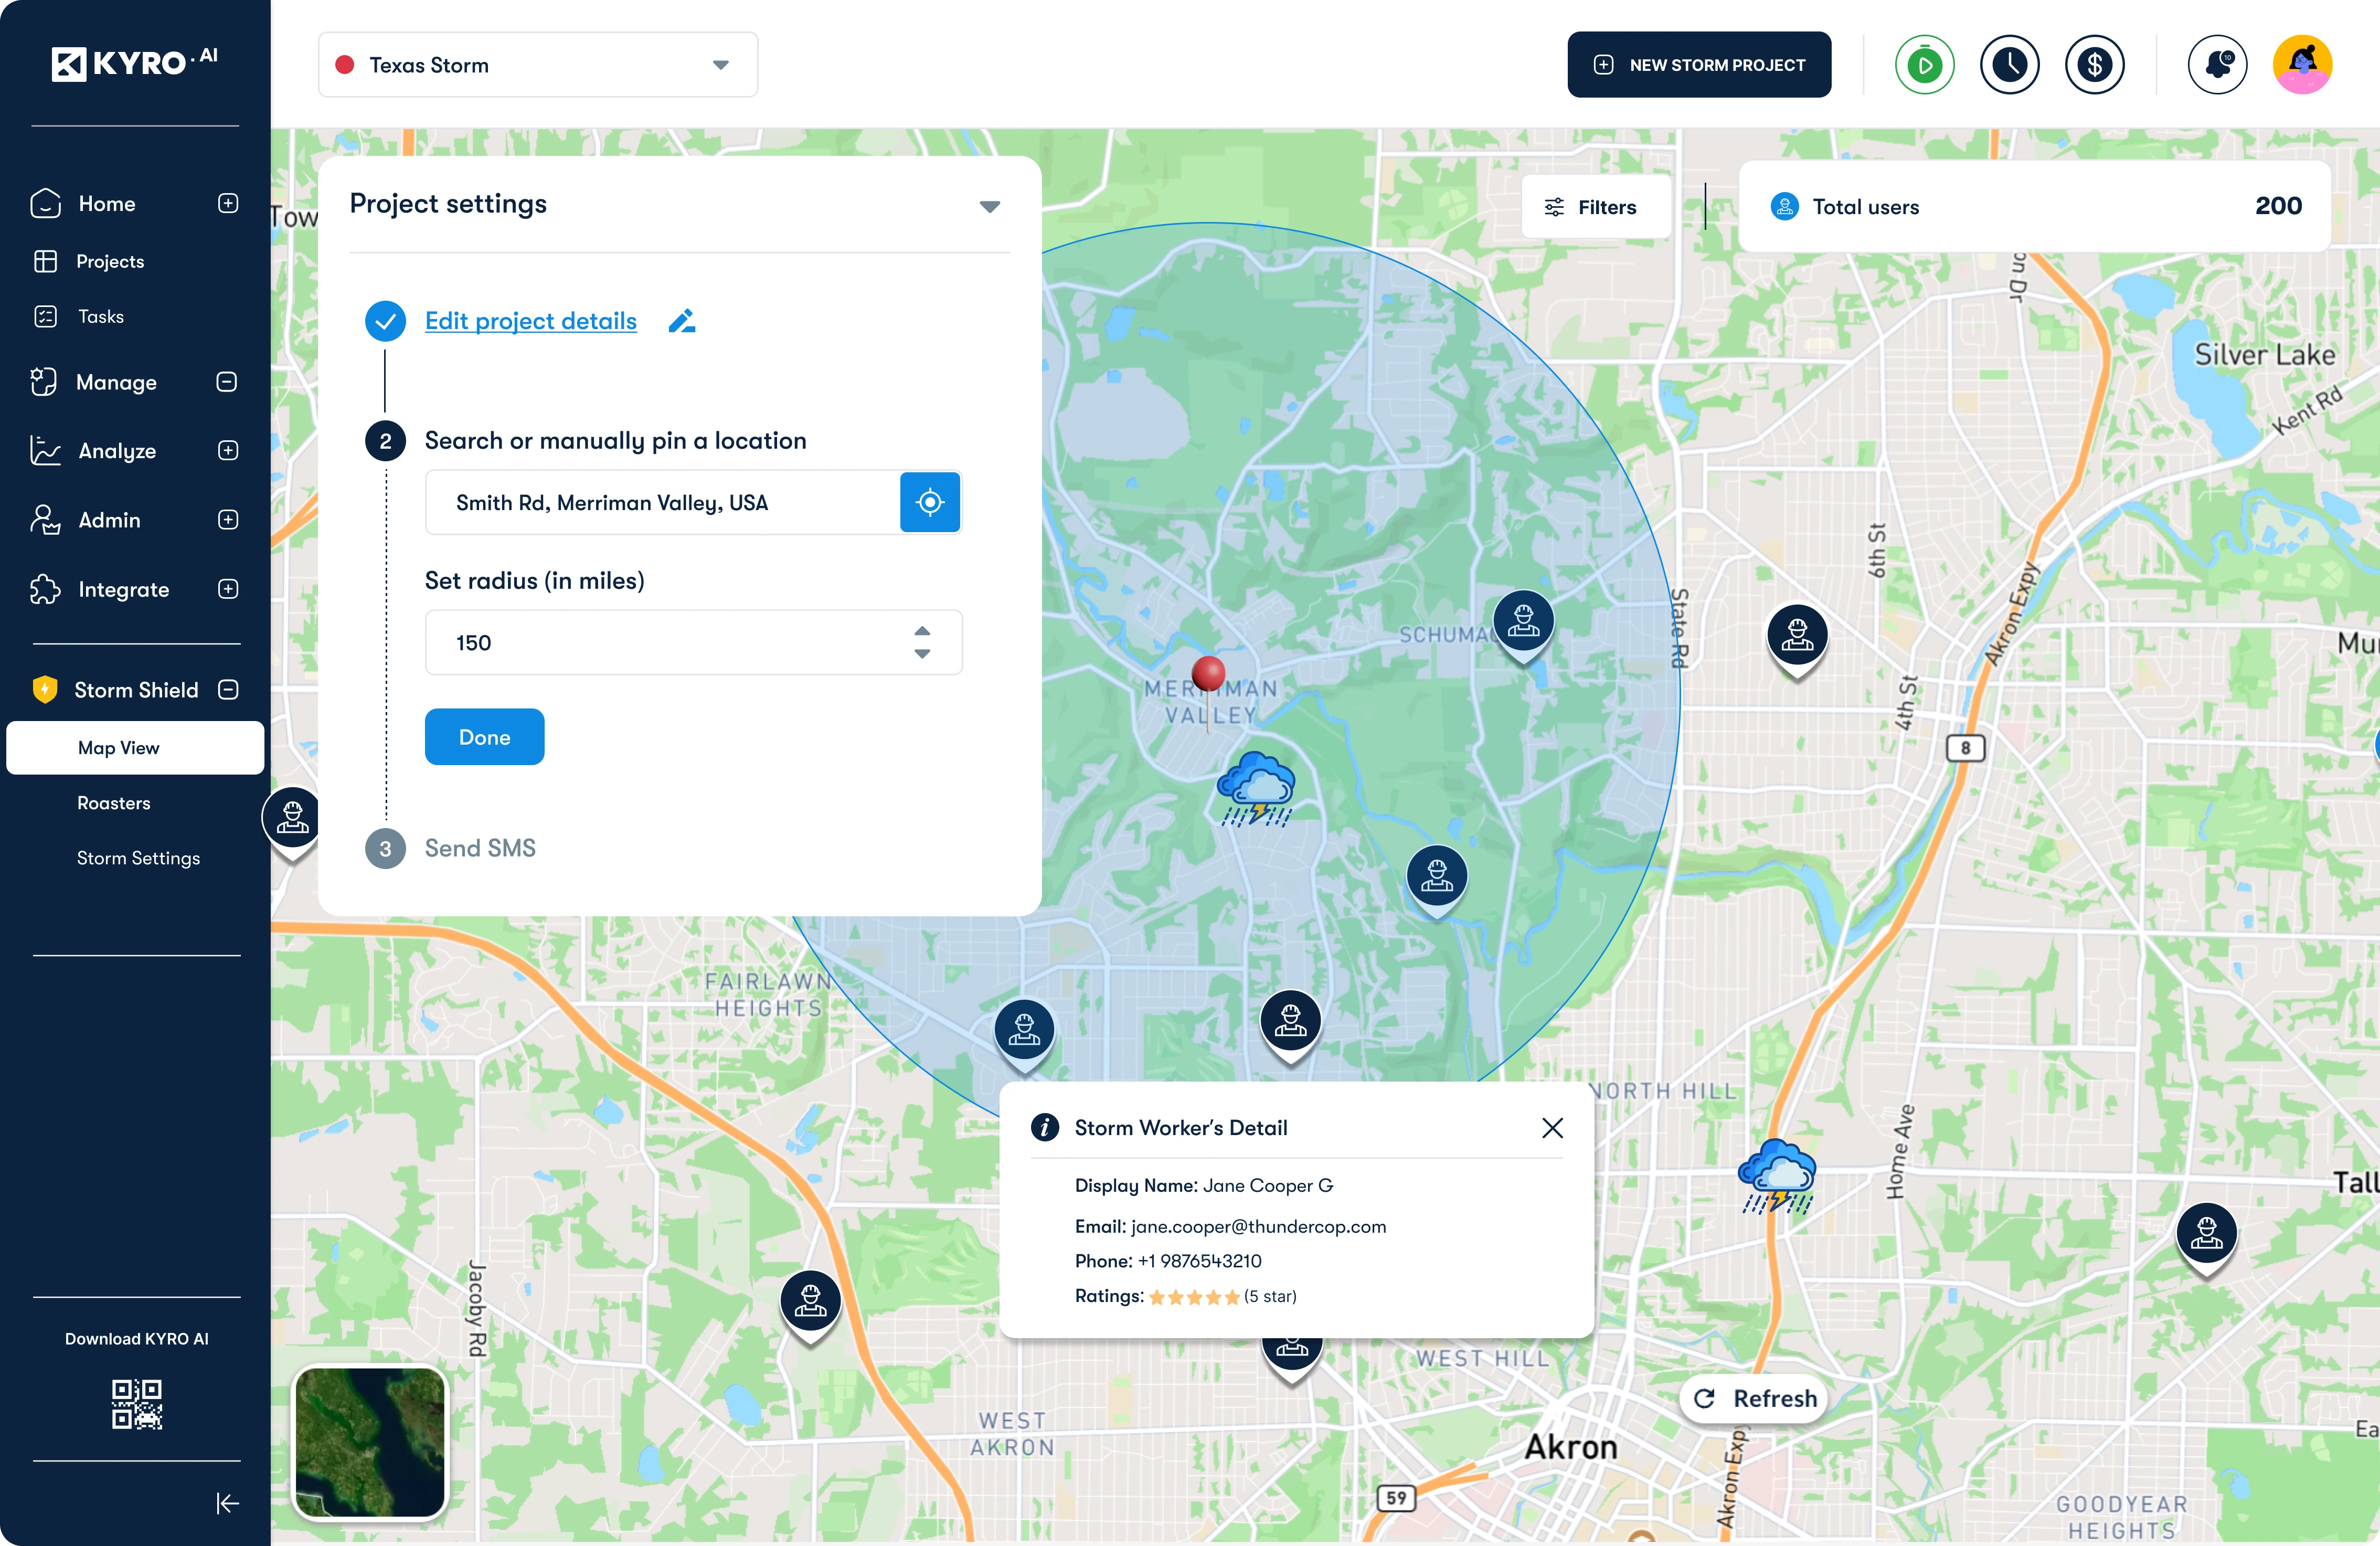Click the dollar sign billing icon
The width and height of the screenshot is (2380, 1546).
(x=2094, y=65)
